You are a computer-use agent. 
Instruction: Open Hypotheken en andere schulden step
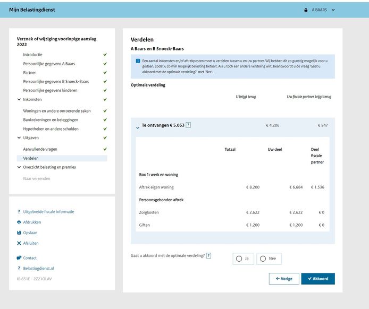coord(51,128)
